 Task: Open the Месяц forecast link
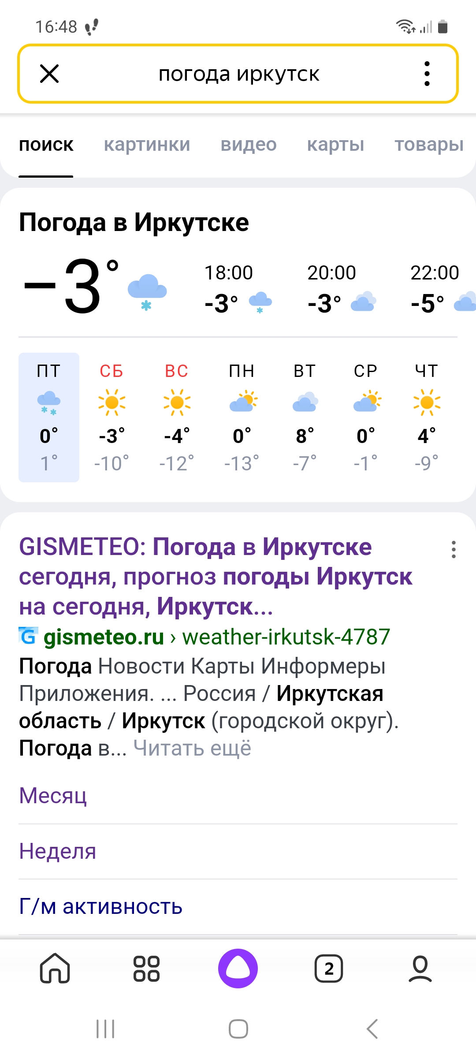53,796
